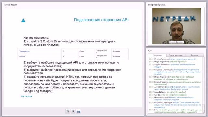This screenshot has height=117, width=208.
Task: Switch to the Общий чат tab
Action: 157,55
